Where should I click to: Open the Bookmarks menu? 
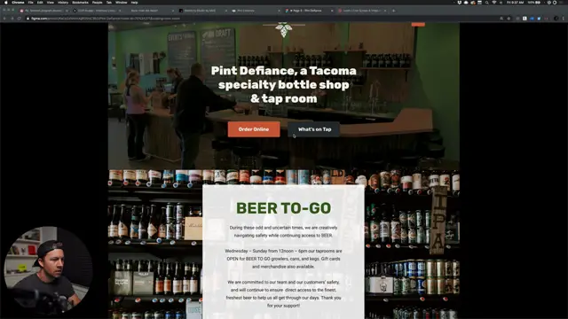click(x=80, y=2)
